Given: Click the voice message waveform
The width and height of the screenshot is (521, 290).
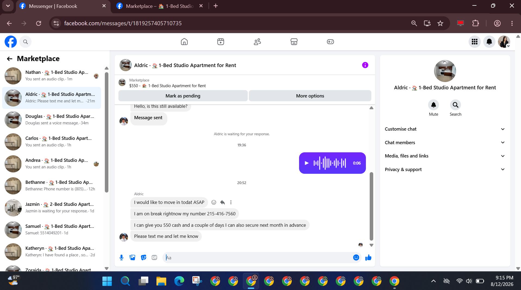Looking at the screenshot, I should coord(330,163).
